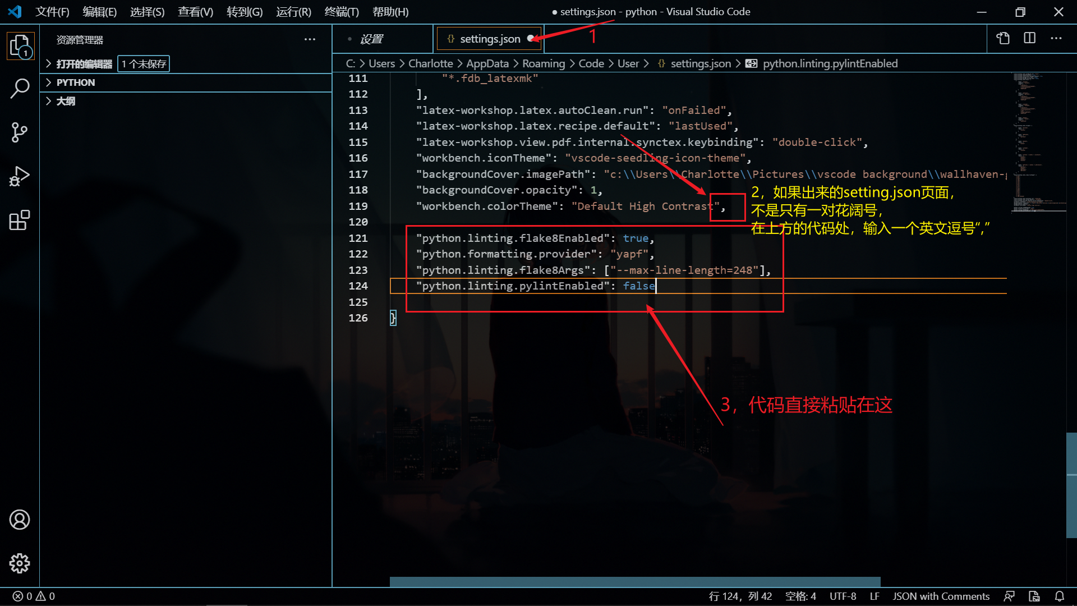Click the errors and warnings status item
Viewport: 1077px width, 606px height.
click(x=34, y=596)
